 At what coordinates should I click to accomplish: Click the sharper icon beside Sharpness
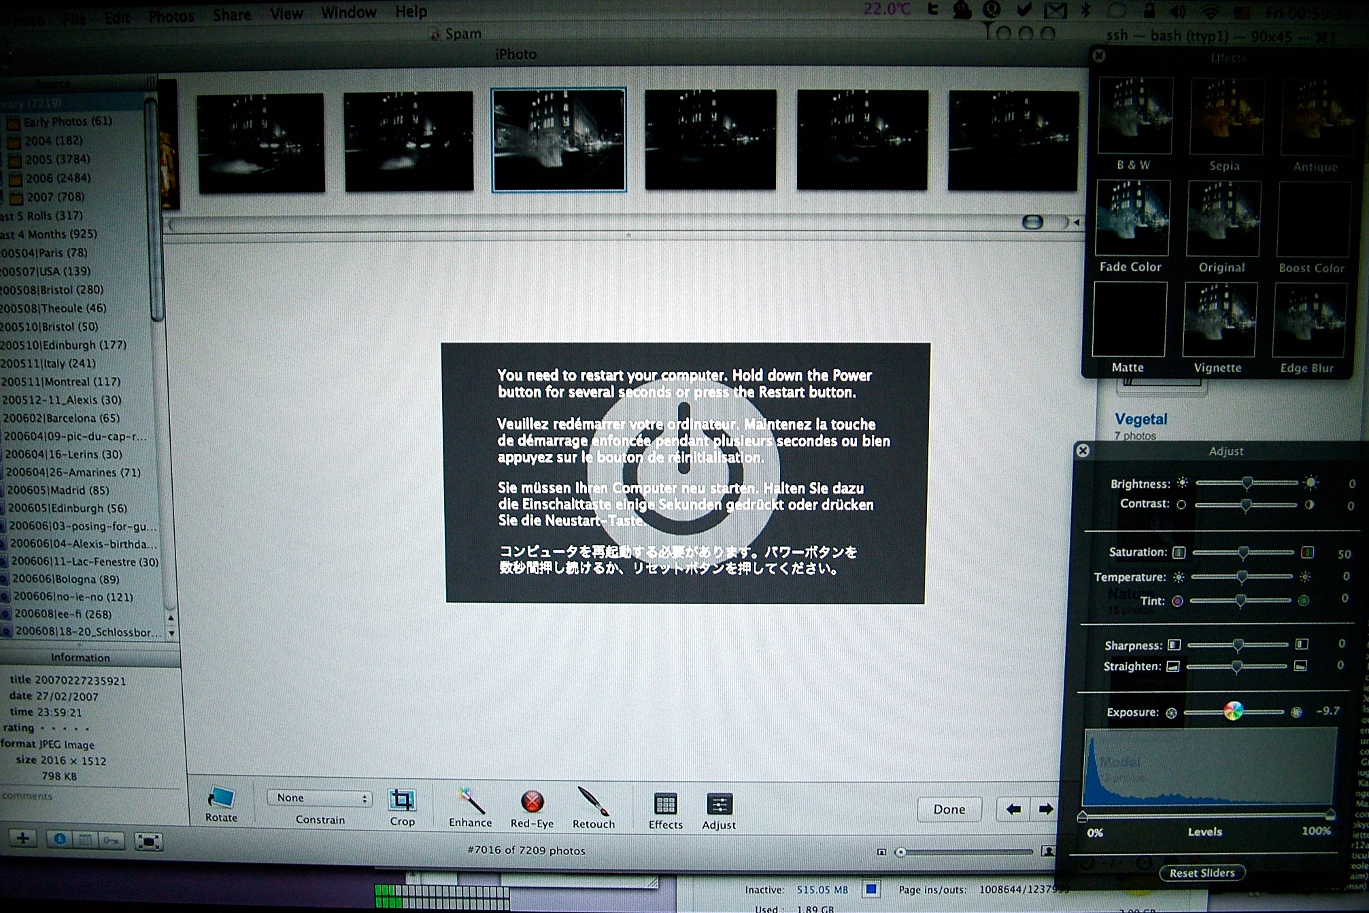(x=1301, y=644)
